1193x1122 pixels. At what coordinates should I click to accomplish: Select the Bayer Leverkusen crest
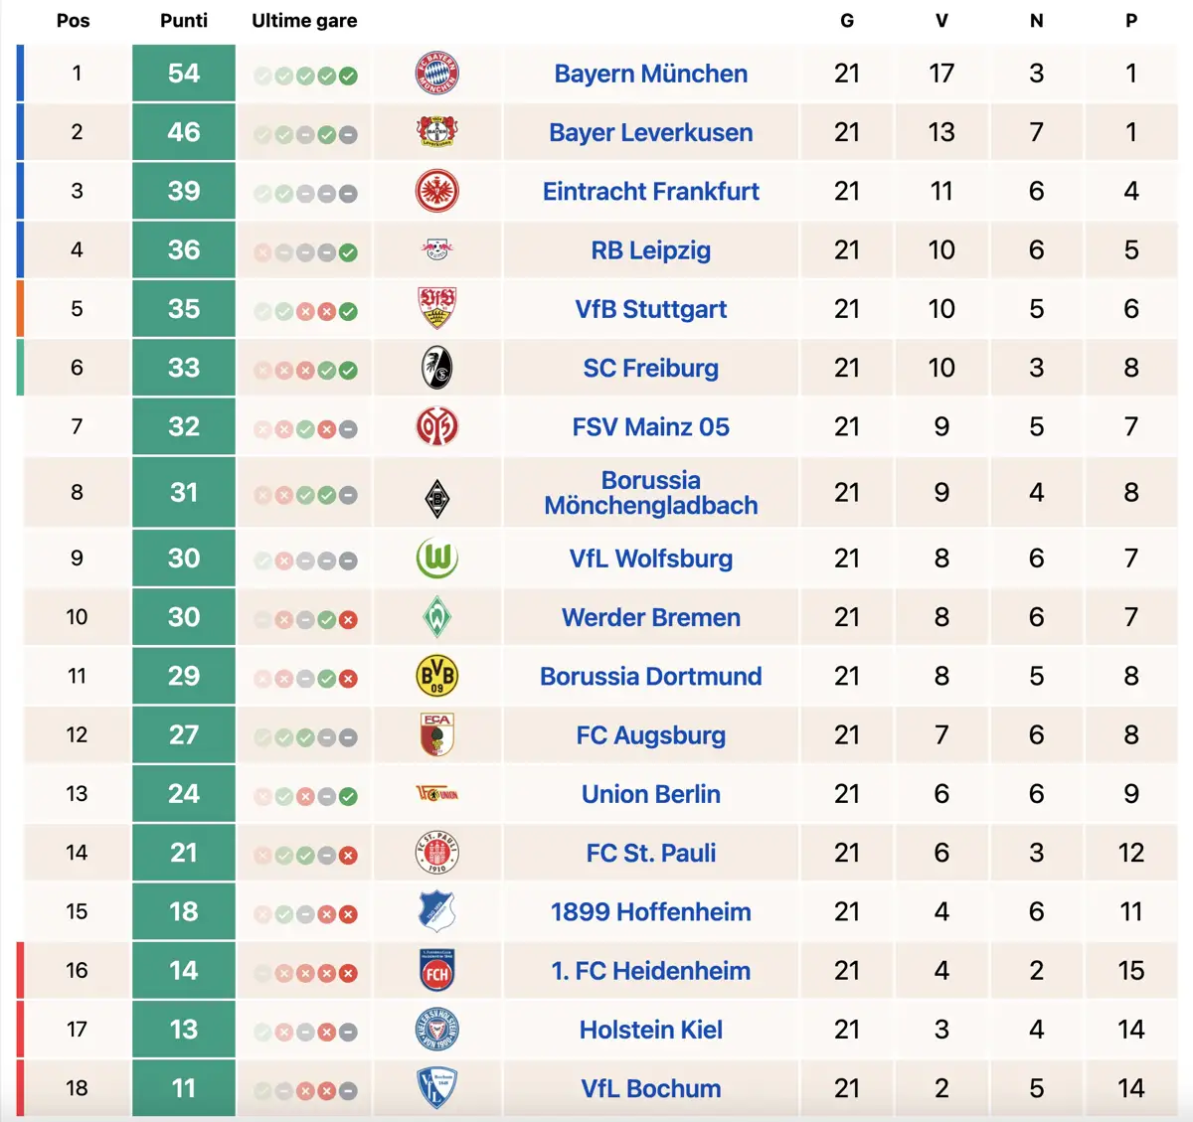click(437, 132)
